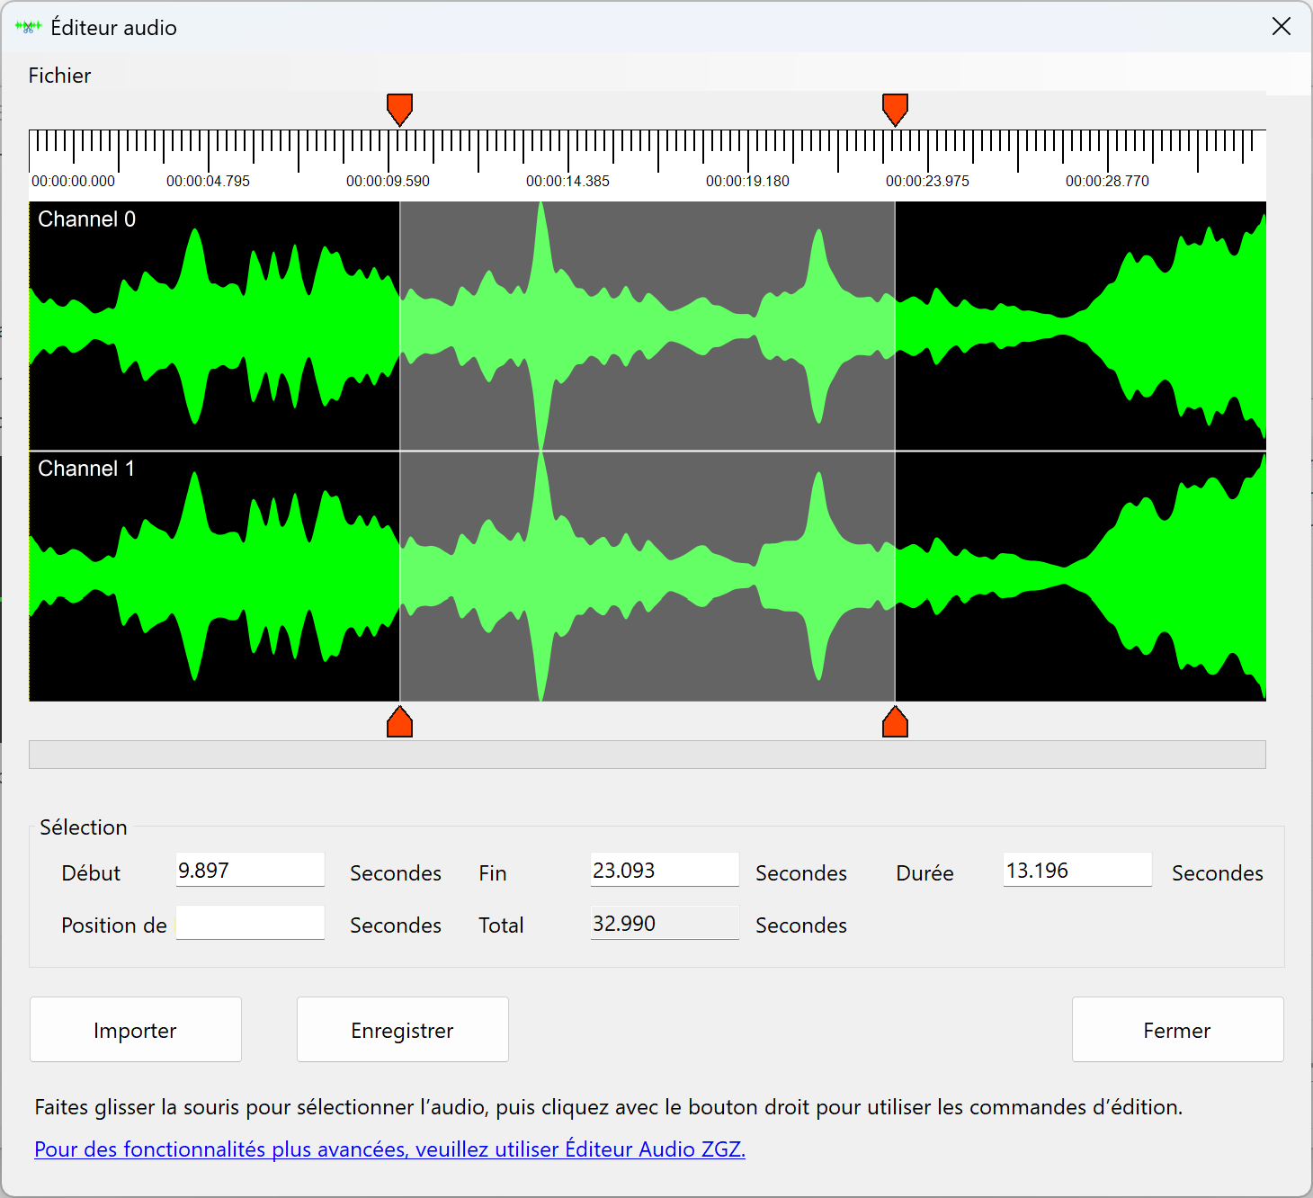The height and width of the screenshot is (1198, 1313).
Task: Click the Fermer button
Action: coord(1178,1030)
